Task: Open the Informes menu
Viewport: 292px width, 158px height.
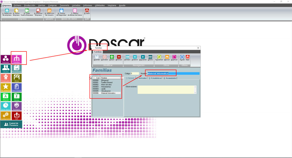Action: [88, 5]
